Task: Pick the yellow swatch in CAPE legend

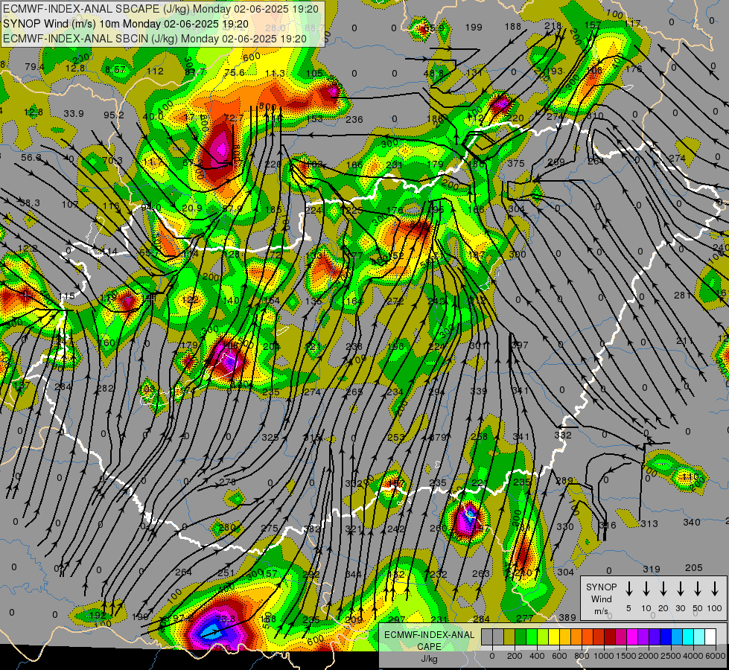Action: (x=554, y=636)
